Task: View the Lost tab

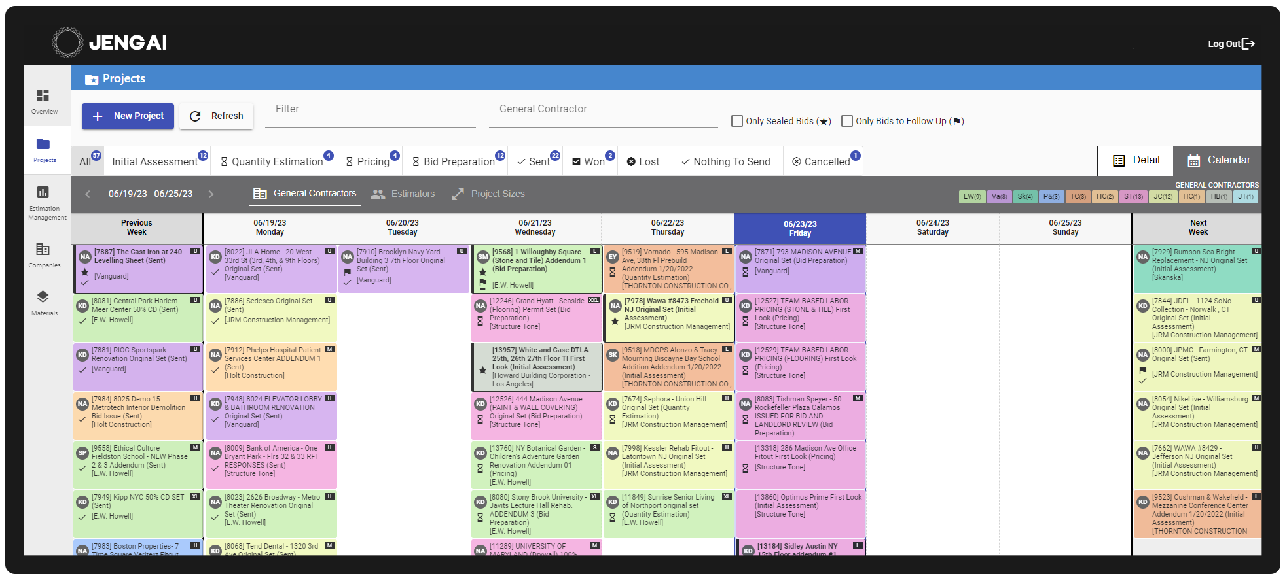Action: (644, 161)
